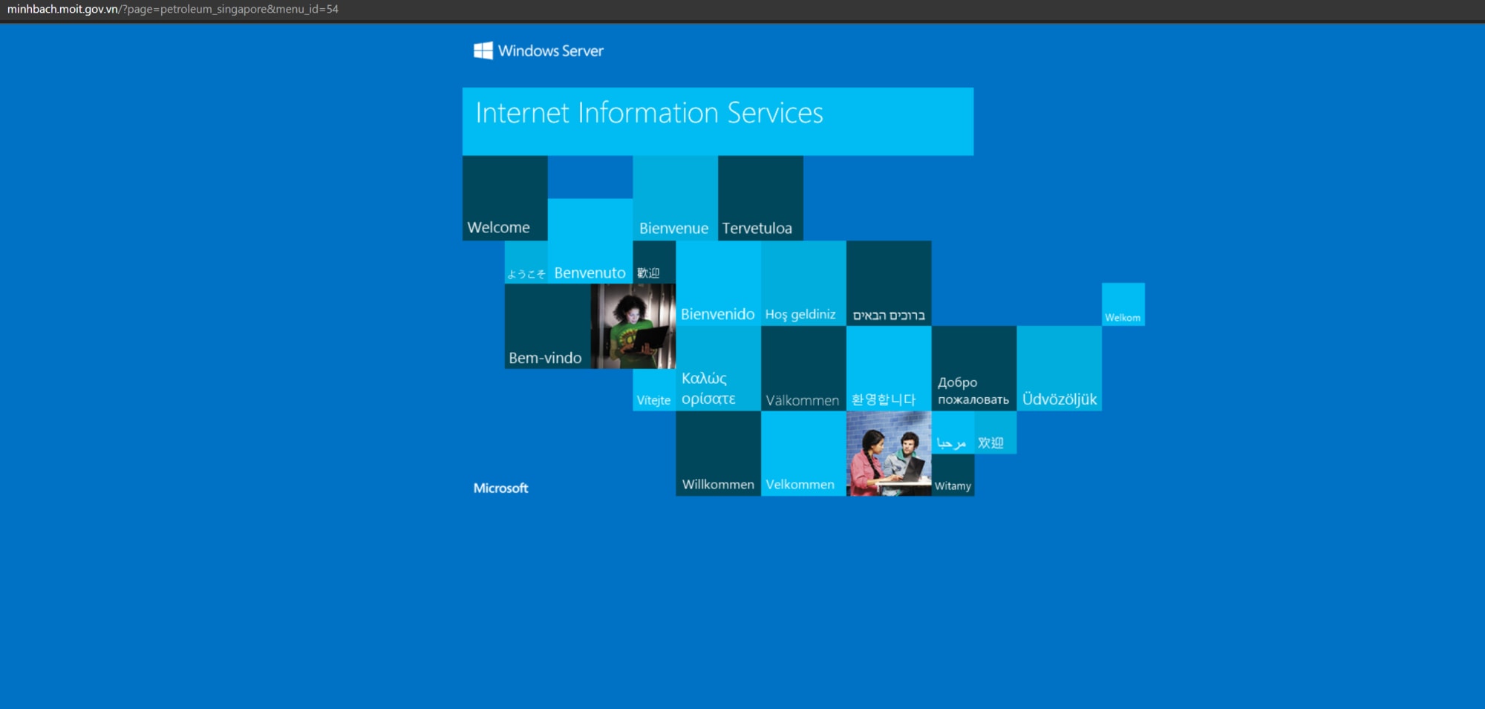Click the 歡迎 traditional Chinese tile
Image resolution: width=1485 pixels, height=709 pixels.
(654, 262)
